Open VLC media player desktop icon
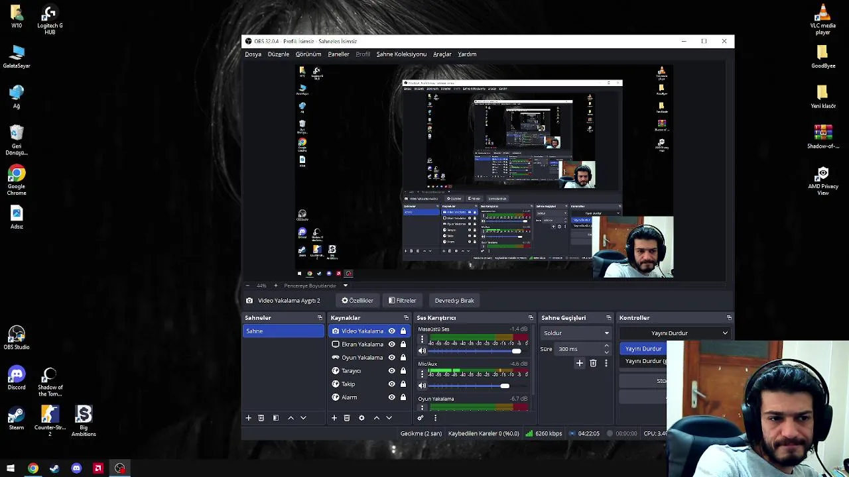 tap(823, 19)
